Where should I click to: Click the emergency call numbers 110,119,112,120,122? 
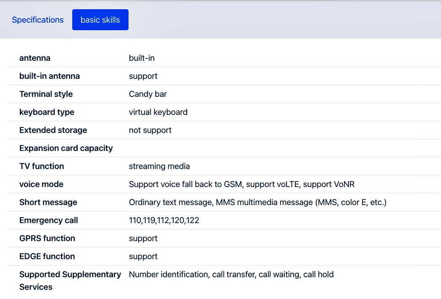coord(164,220)
